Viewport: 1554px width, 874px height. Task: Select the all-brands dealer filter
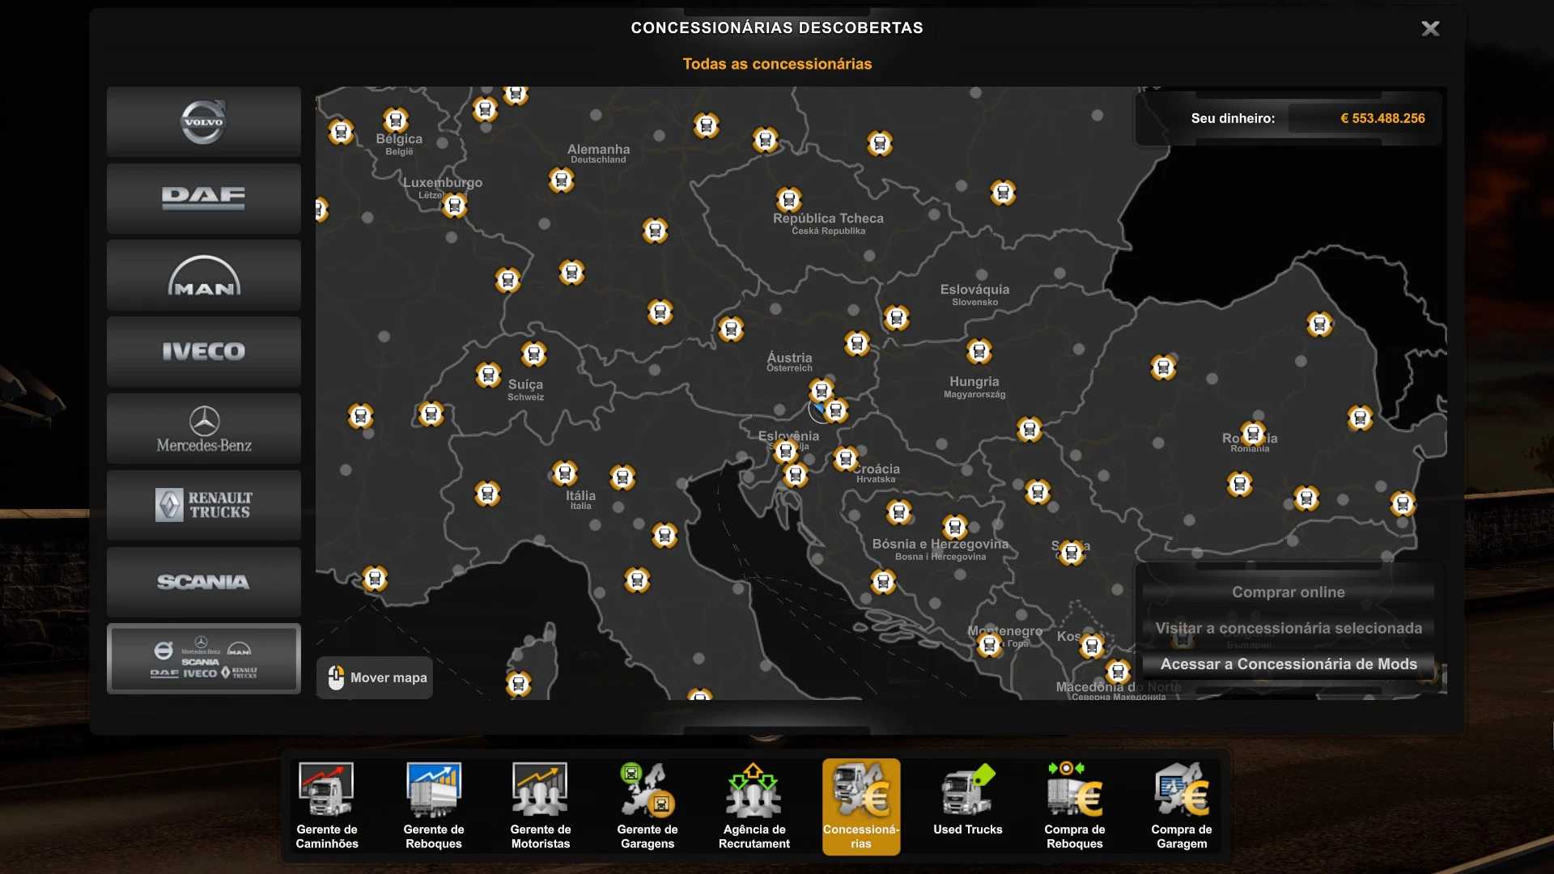click(x=203, y=659)
